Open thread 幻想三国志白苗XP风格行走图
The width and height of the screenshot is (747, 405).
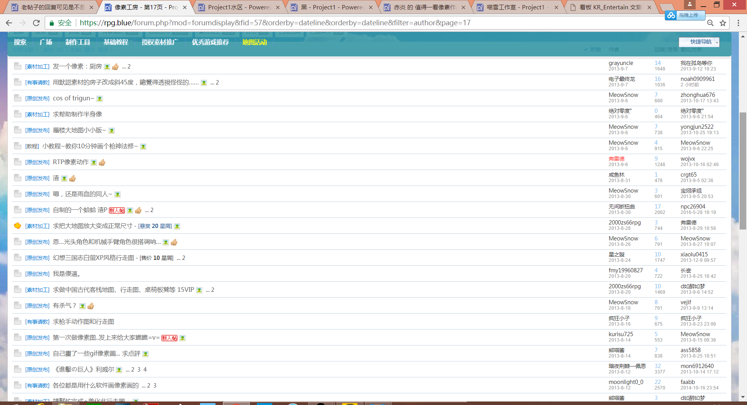coord(93,258)
